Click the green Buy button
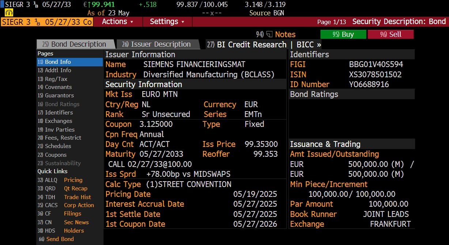This screenshot has width=449, height=245. coord(343,34)
